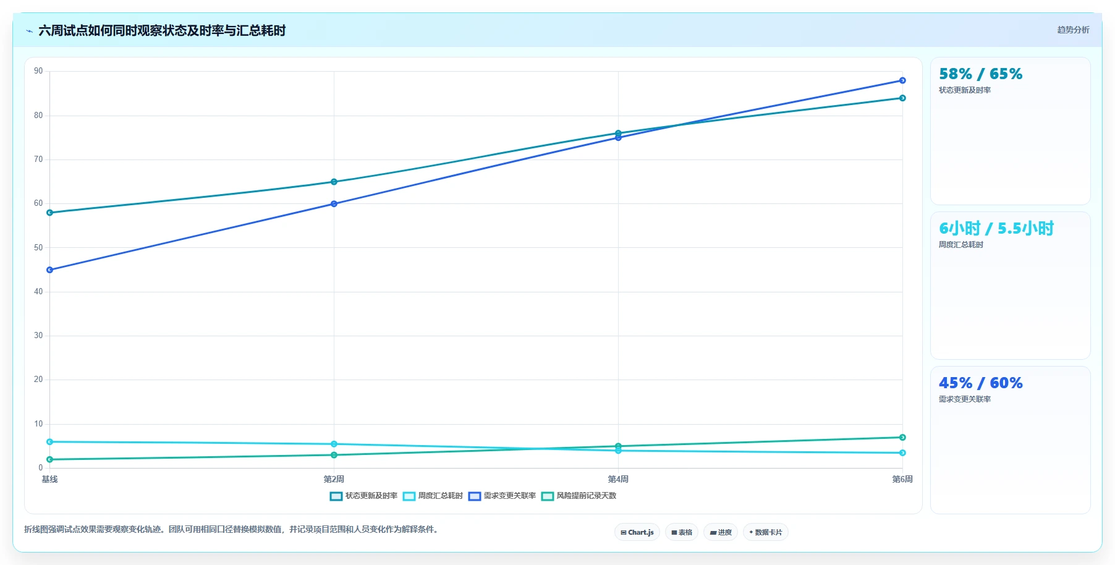Click the 周度汇总耗时 point at 第6周 (3.5)
Screen dimensions: 1115x565
902,453
